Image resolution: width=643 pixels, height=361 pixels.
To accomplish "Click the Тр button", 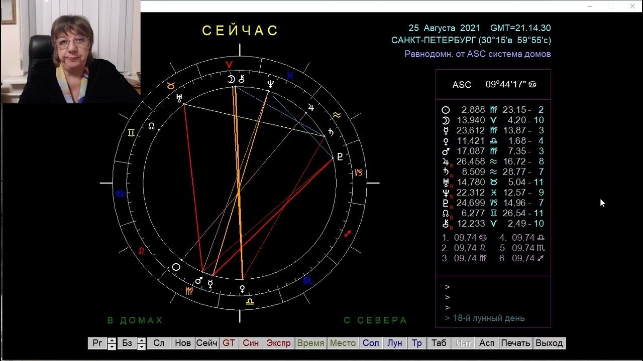I will [417, 343].
